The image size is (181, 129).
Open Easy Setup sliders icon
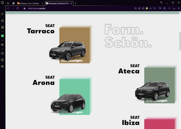tap(179, 8)
